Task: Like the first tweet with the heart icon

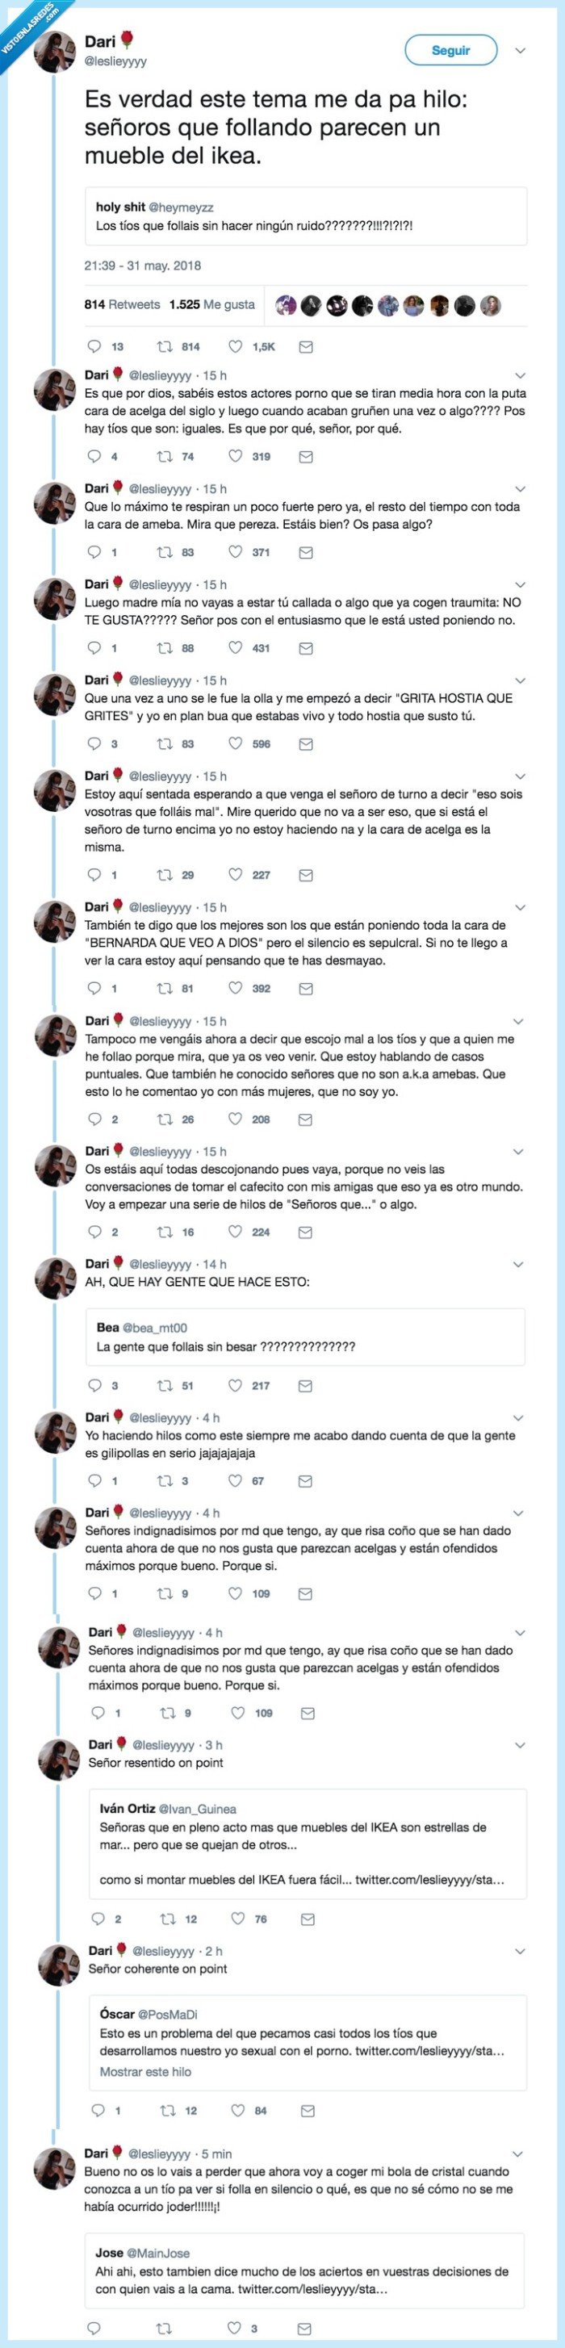Action: [x=235, y=345]
